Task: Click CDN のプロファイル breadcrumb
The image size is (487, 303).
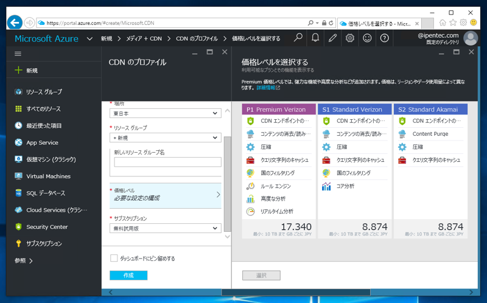Action: point(197,38)
